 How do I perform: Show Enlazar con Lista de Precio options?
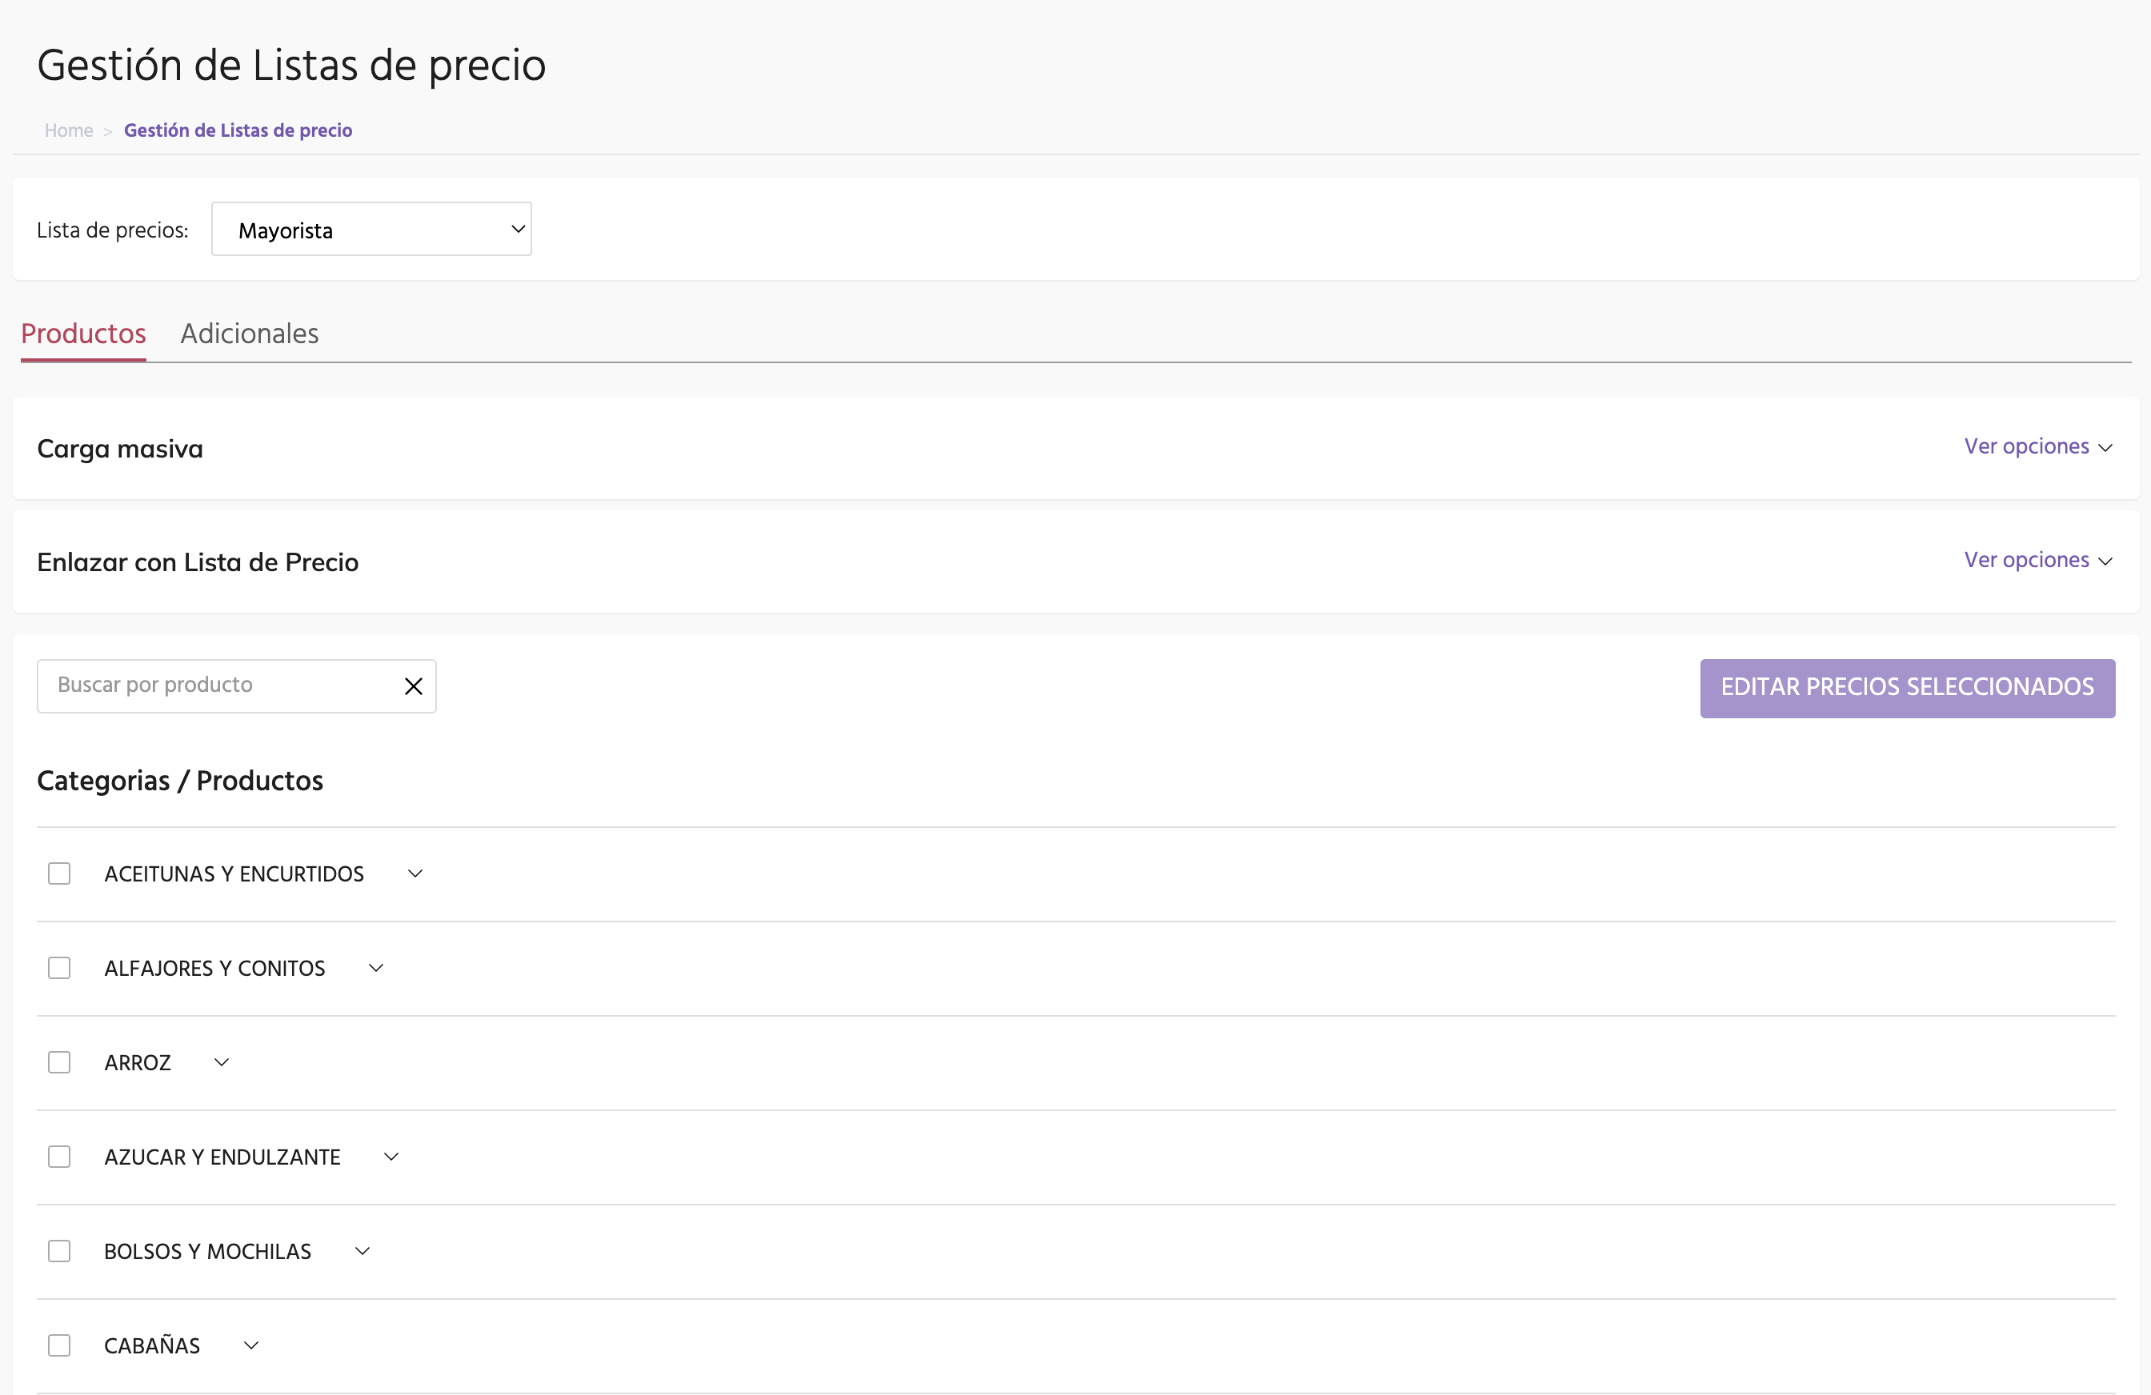[x=2037, y=561]
